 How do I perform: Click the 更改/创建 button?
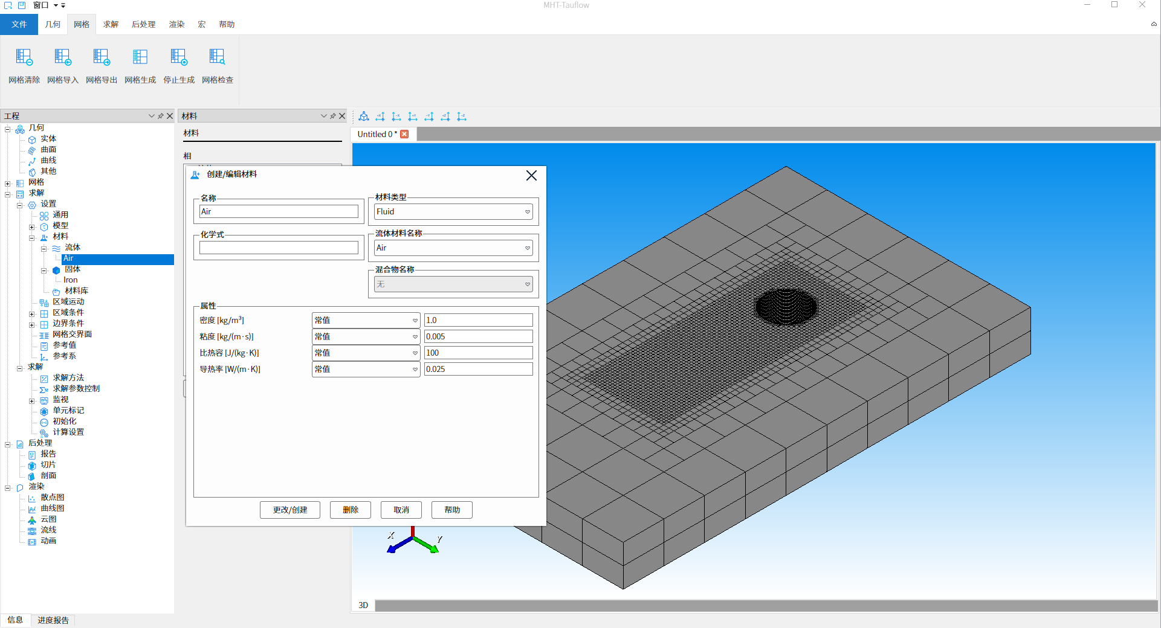290,510
